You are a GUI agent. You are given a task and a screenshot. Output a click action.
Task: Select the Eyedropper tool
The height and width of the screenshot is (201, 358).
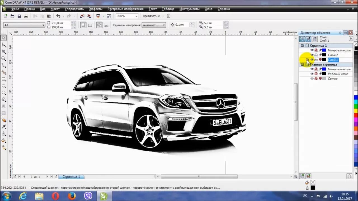4,127
